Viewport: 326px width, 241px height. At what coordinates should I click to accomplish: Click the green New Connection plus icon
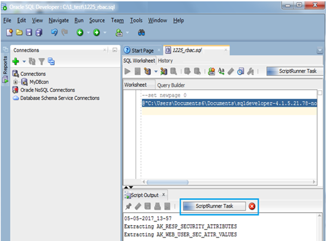click(15, 62)
